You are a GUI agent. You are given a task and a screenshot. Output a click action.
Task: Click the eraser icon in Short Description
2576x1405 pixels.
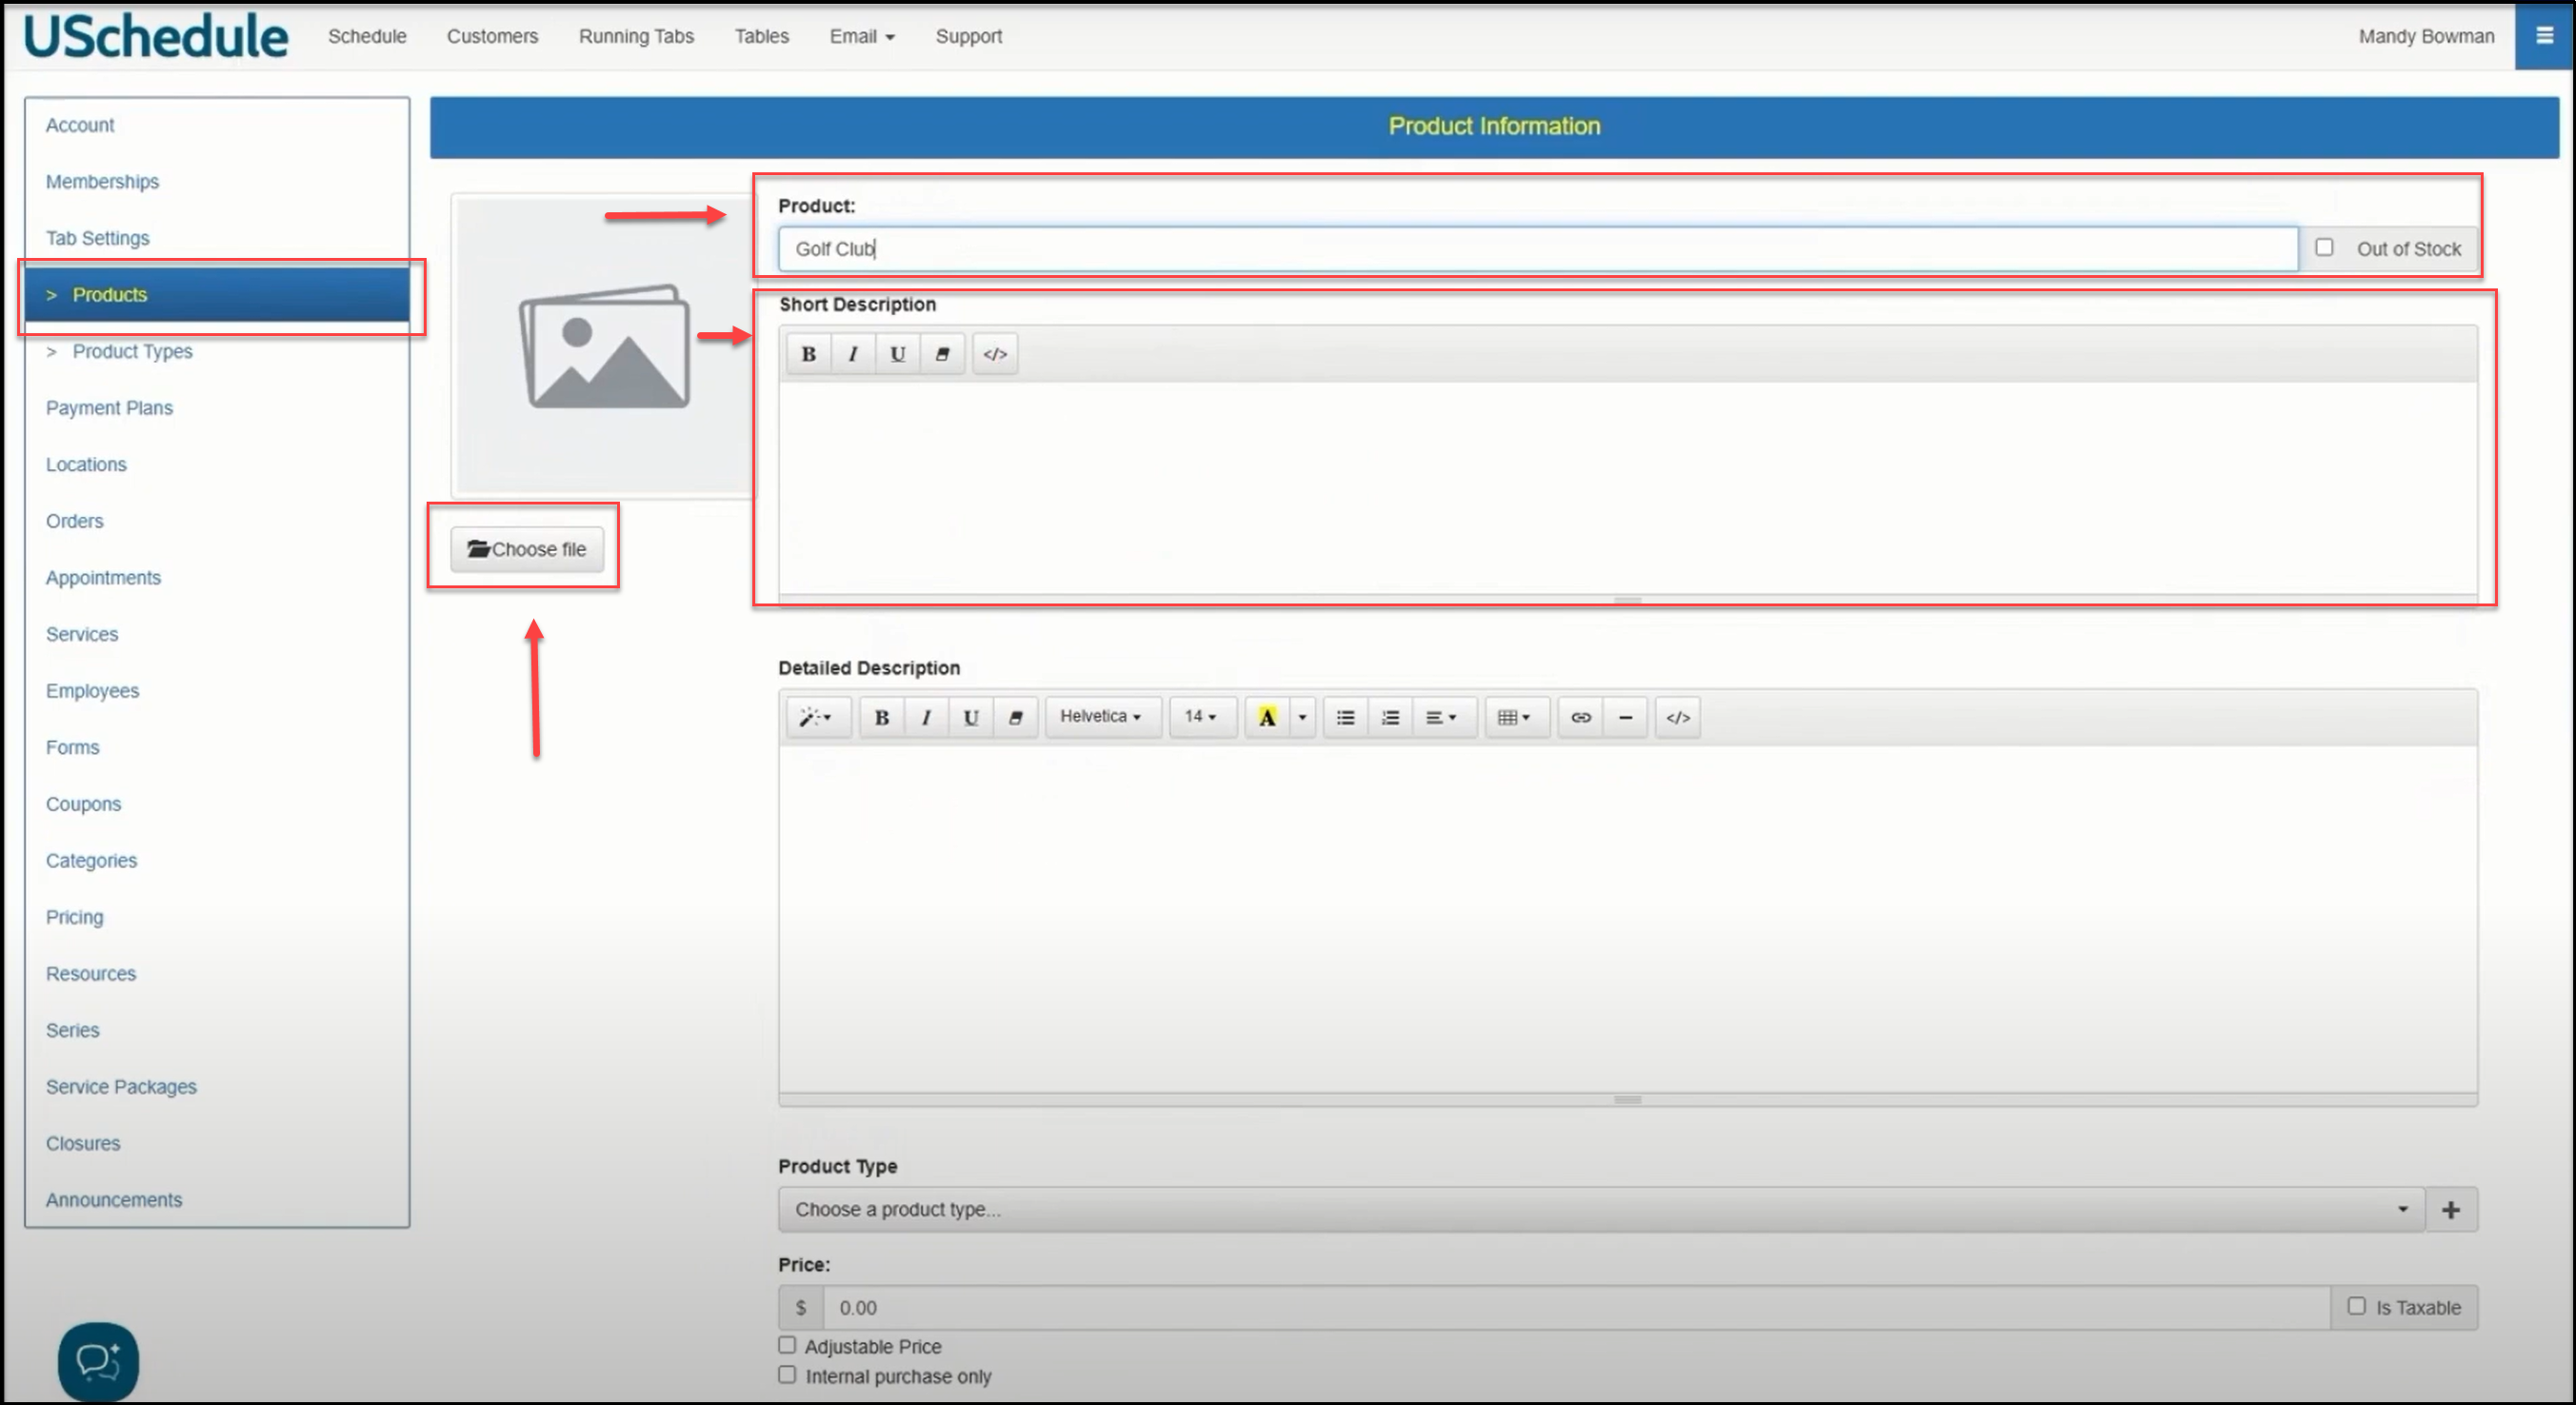tap(942, 354)
